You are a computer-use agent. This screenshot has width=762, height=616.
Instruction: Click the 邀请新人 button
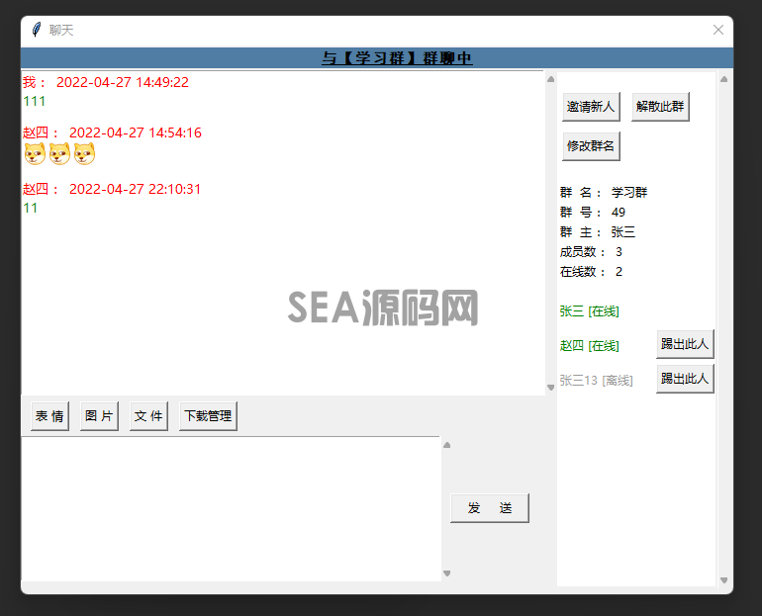pyautogui.click(x=591, y=107)
